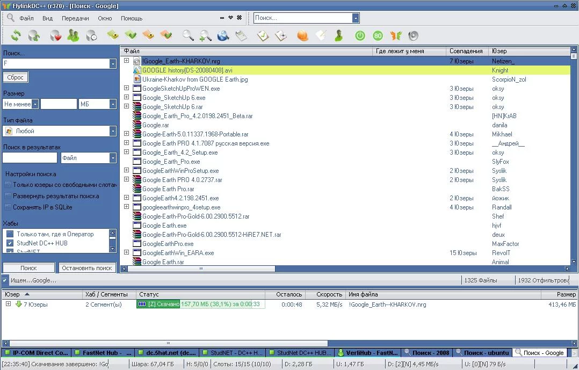Toggle 'Сохранять IP в SQLite' checkbox
This screenshot has width=579, height=370.
point(8,207)
